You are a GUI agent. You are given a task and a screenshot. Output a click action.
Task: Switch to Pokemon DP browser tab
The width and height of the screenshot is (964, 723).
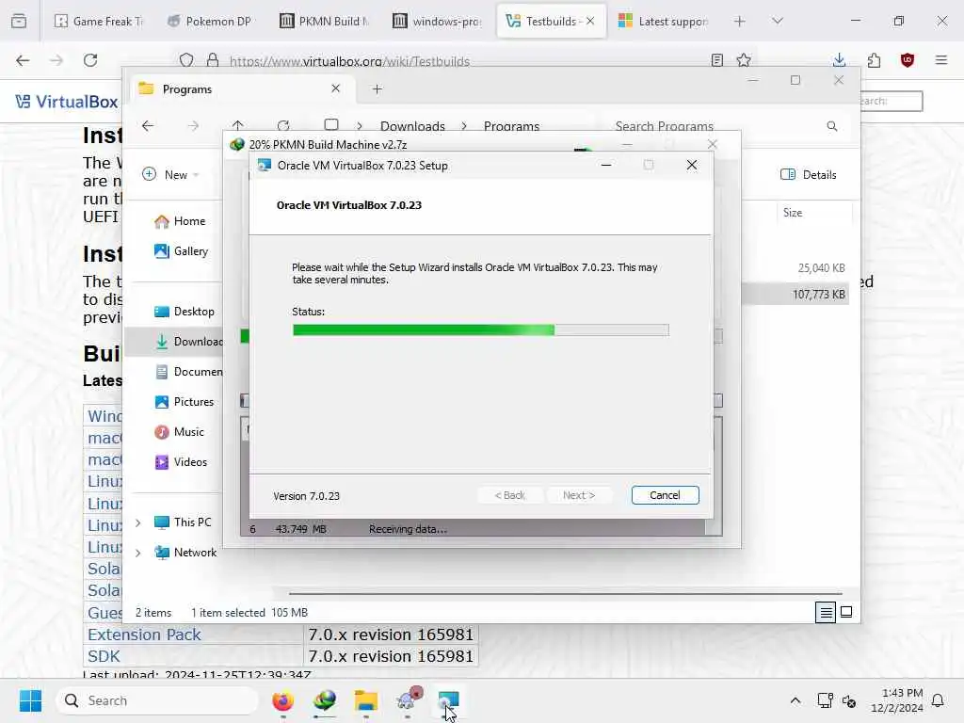coord(210,21)
